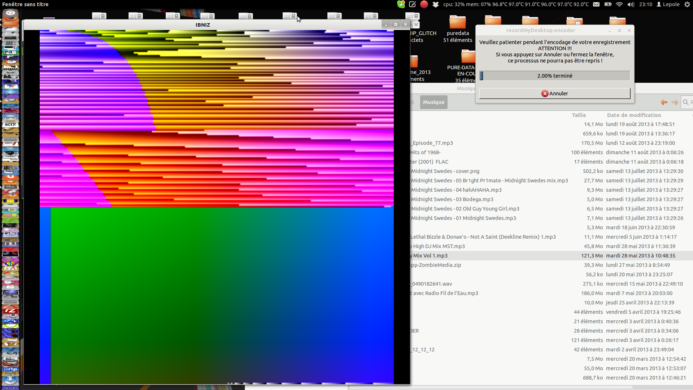Open the Lepole user menu

668,4
